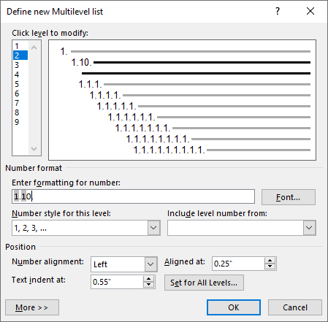
Task: Click the help question mark icon
Action: 278,11
